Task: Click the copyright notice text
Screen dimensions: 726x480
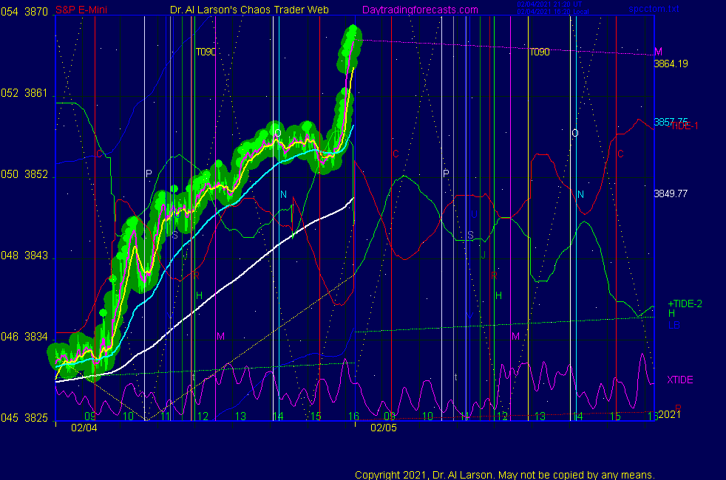Action: (505, 474)
